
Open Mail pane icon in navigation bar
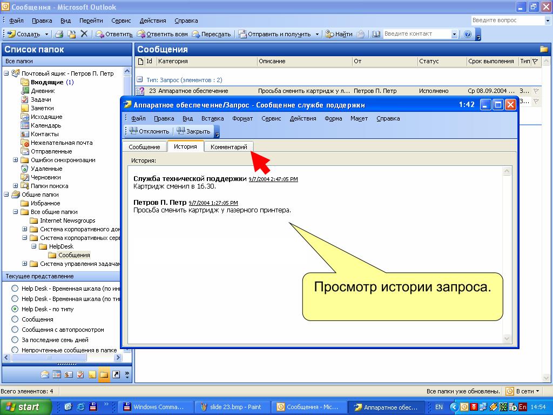[45, 374]
